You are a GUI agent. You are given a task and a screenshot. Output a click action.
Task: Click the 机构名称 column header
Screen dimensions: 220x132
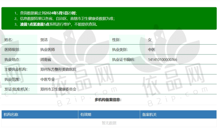[x=40, y=114]
